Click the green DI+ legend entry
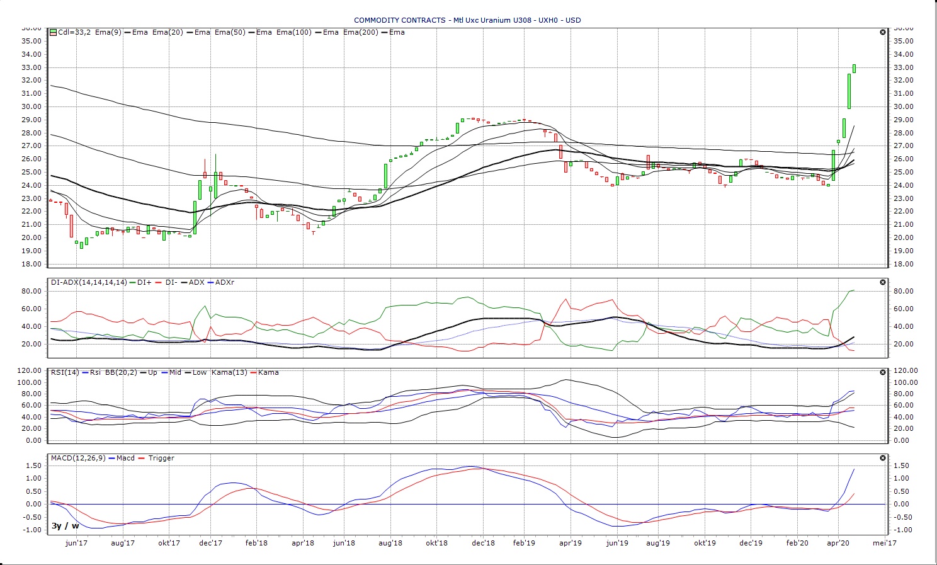The image size is (937, 565). click(x=140, y=282)
